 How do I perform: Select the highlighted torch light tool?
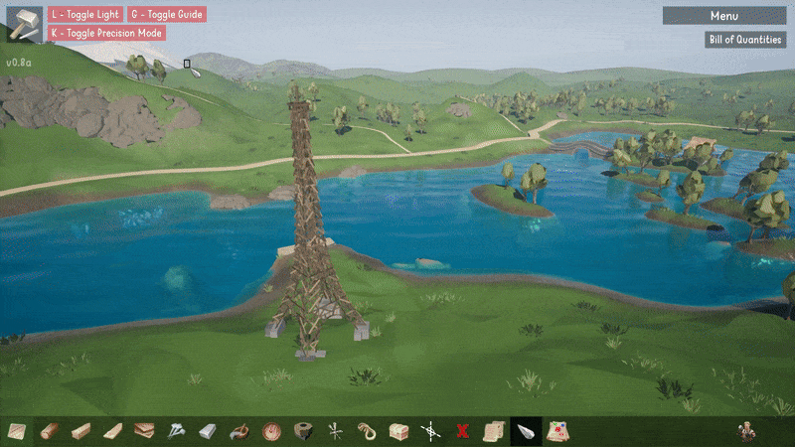[x=526, y=432]
